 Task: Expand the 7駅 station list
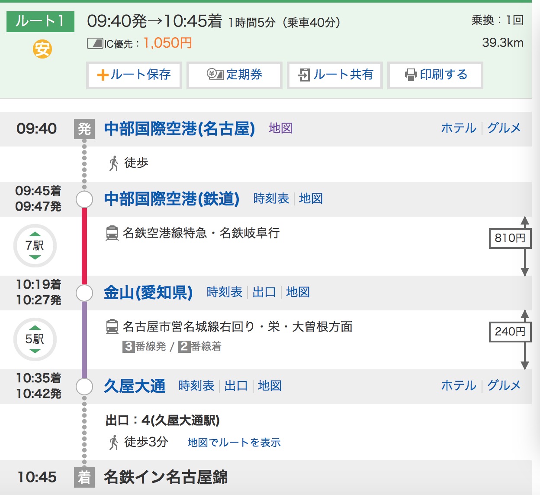point(35,246)
